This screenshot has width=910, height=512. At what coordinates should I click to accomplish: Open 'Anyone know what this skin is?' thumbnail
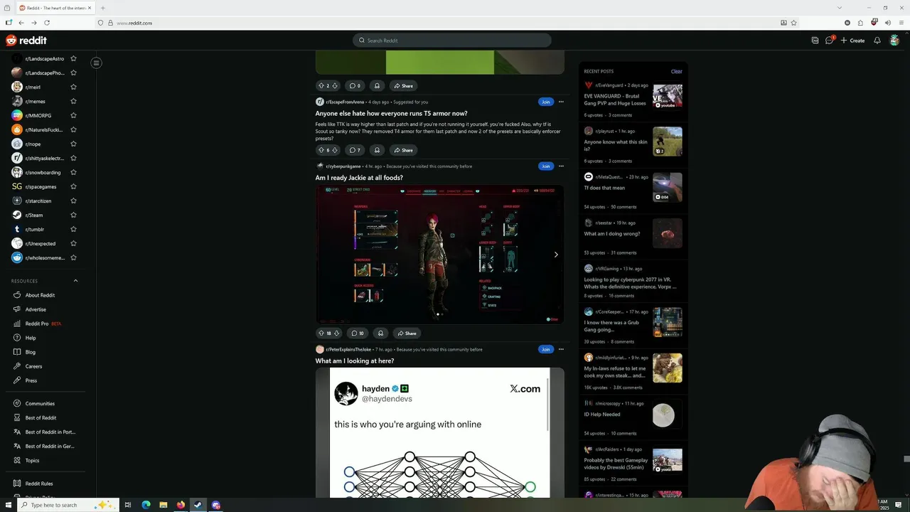pos(668,142)
